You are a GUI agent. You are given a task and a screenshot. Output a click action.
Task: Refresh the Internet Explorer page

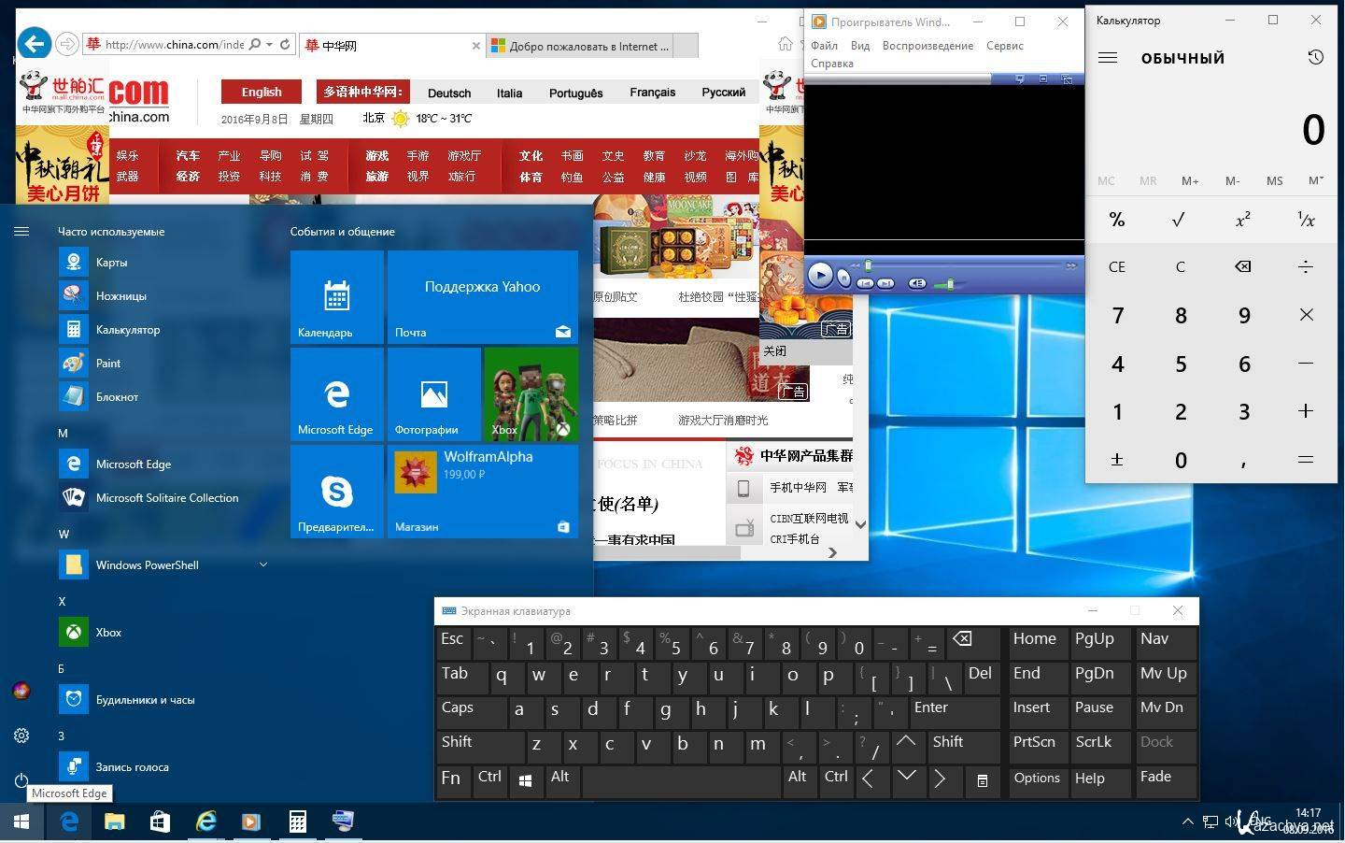pos(286,44)
